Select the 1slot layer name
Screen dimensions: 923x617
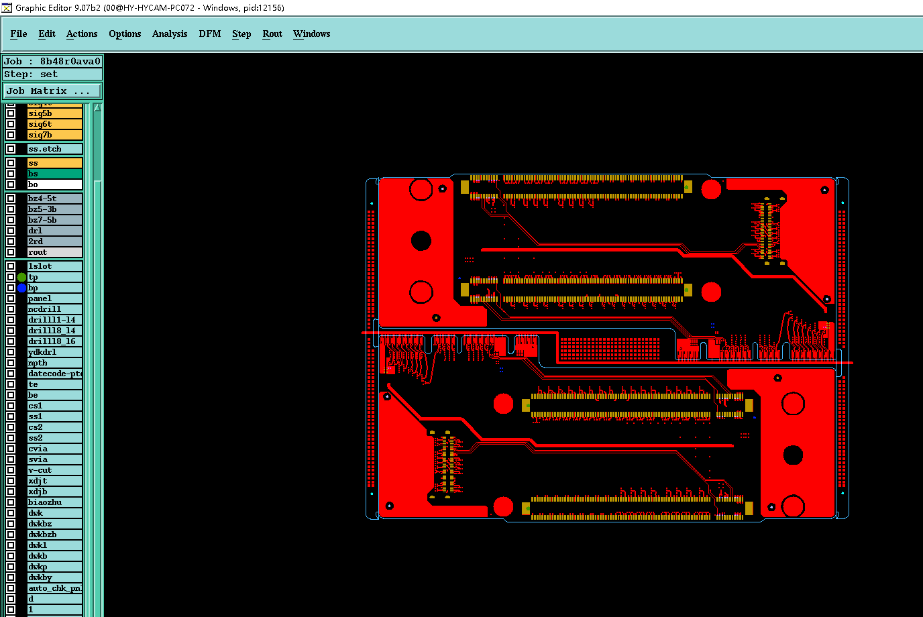click(55, 266)
